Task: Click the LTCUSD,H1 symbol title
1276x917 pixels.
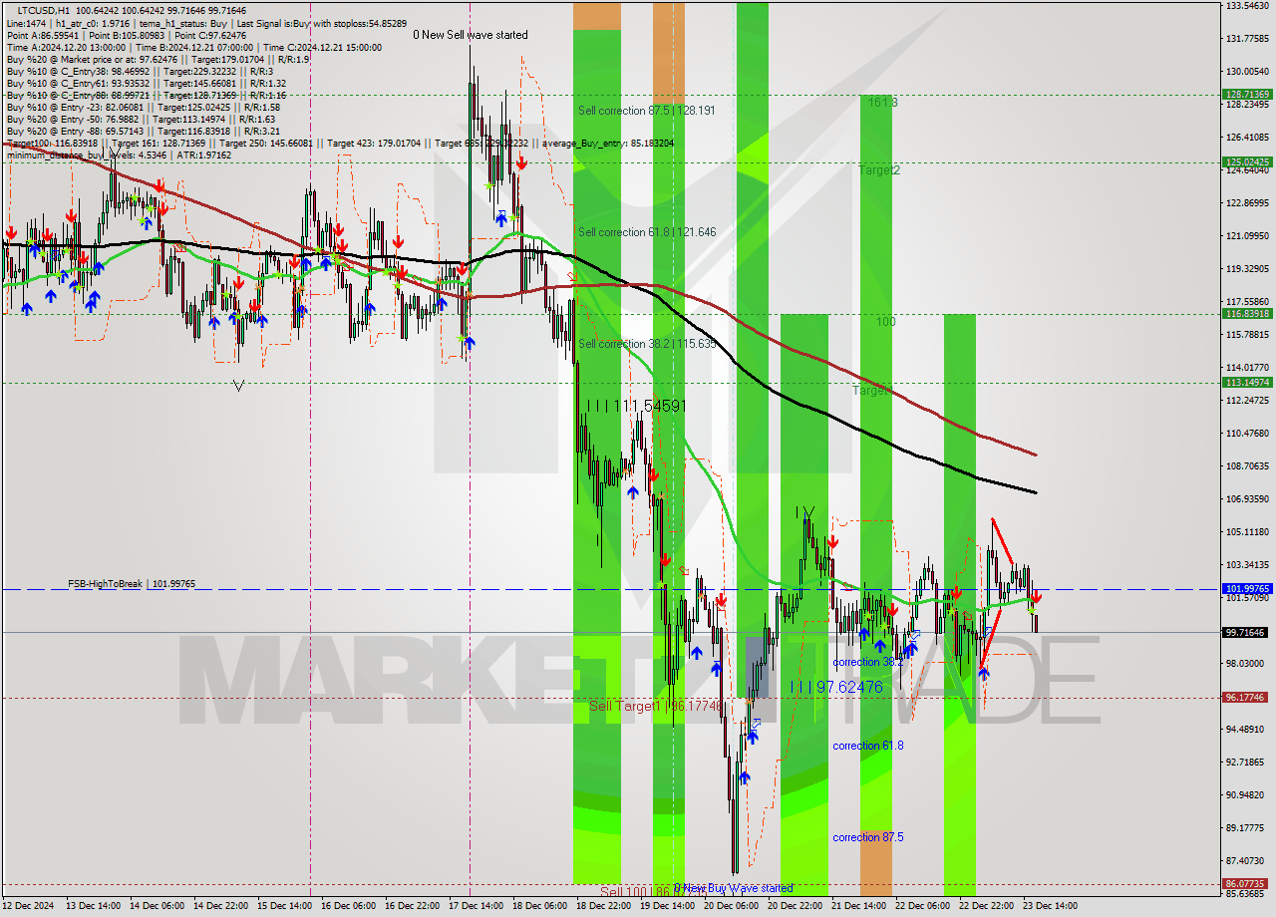Action: [43, 10]
